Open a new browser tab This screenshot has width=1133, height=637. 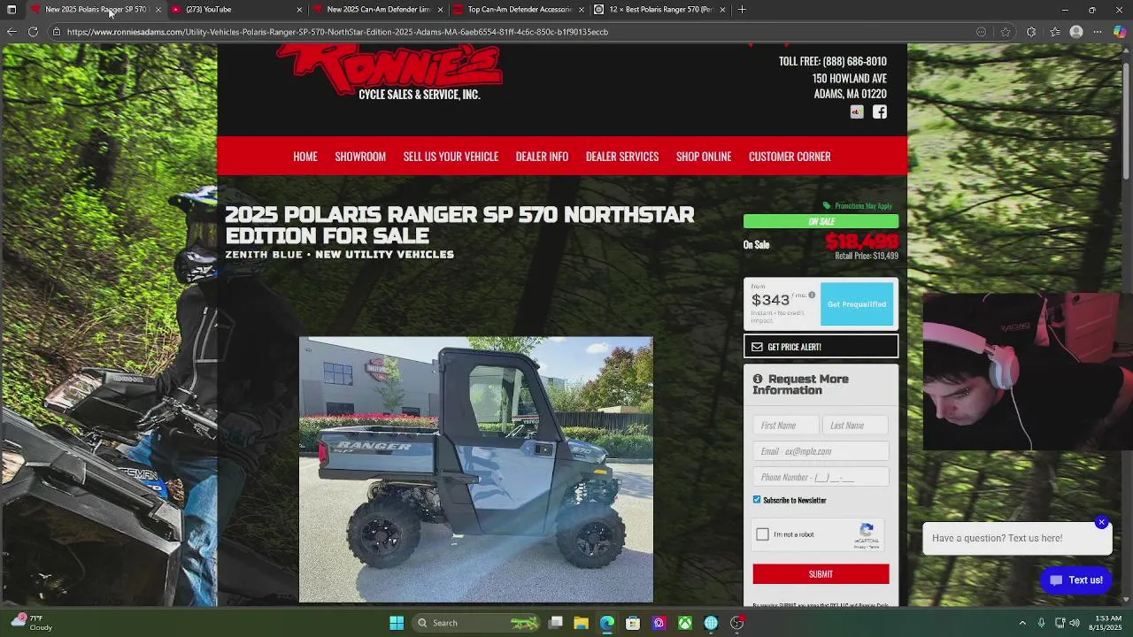(742, 10)
